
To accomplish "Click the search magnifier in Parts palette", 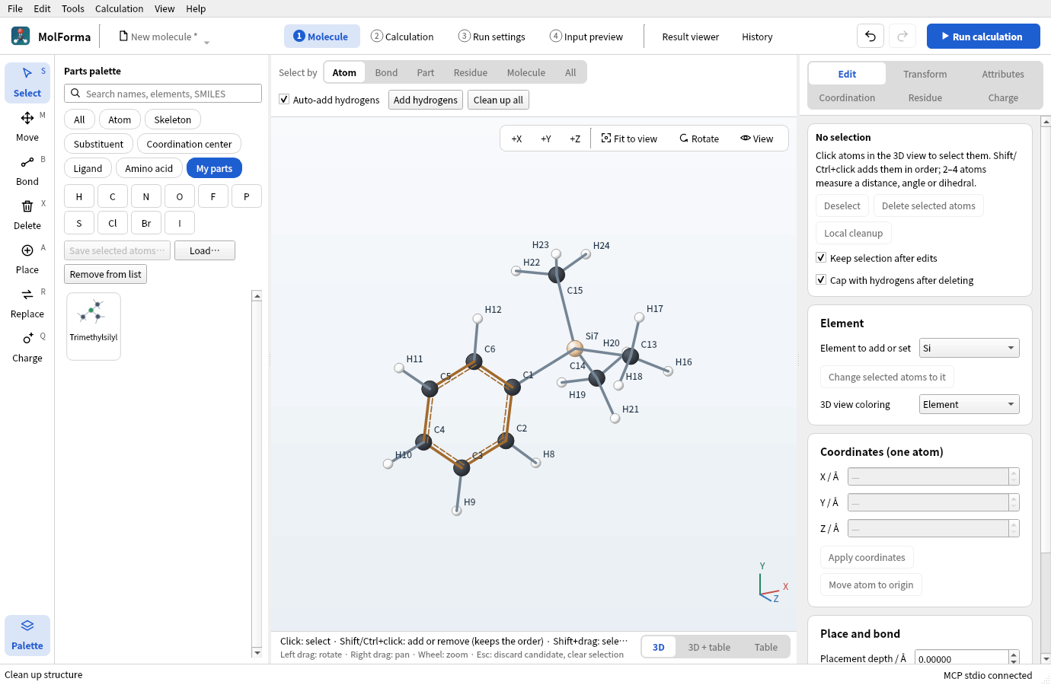I will 75,94.
